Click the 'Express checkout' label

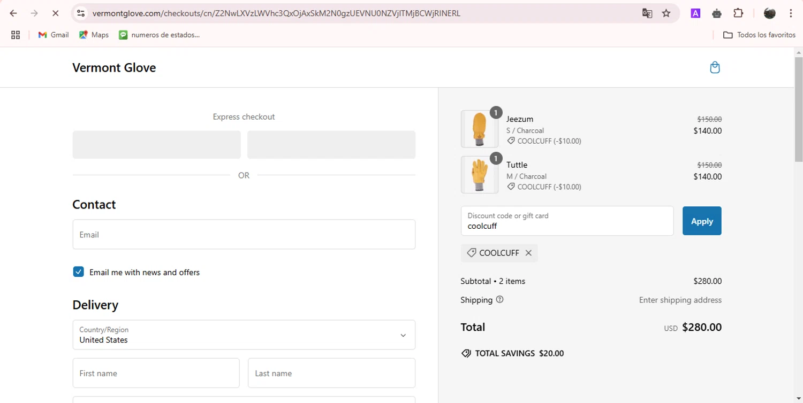coord(244,117)
